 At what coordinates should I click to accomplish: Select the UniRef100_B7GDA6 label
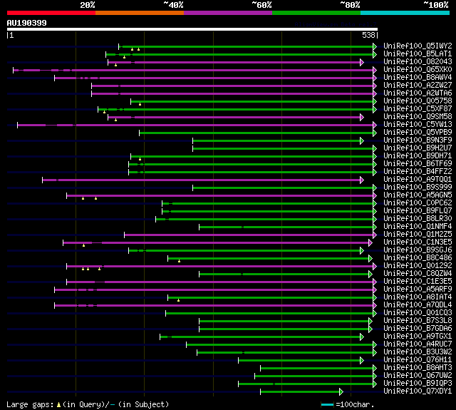point(418,329)
